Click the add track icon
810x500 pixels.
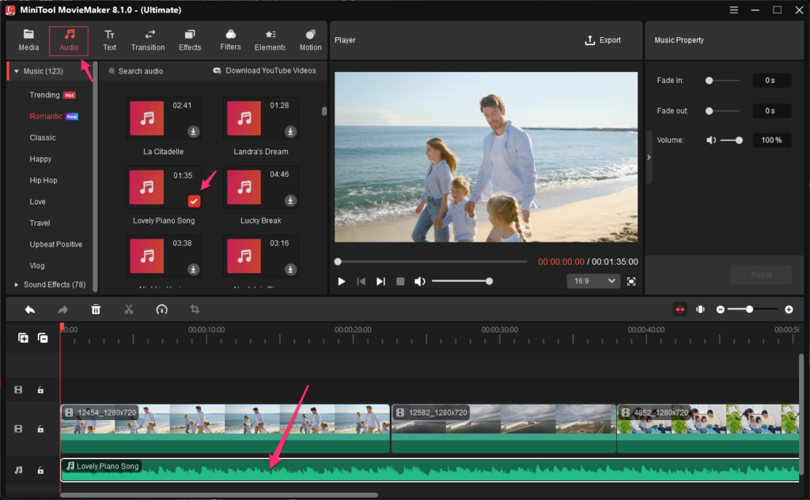24,338
